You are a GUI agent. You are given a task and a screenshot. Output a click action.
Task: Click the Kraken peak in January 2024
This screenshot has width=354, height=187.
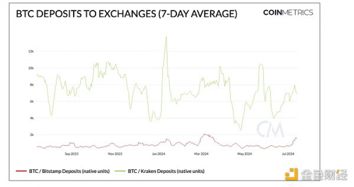pyautogui.click(x=166, y=37)
